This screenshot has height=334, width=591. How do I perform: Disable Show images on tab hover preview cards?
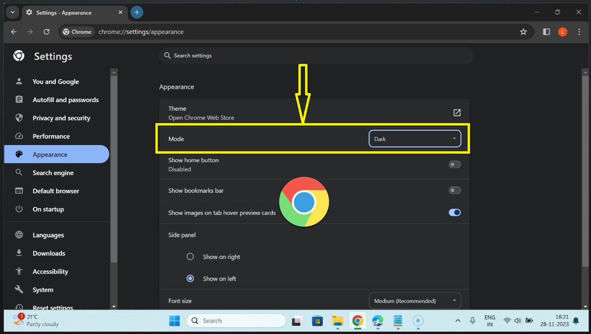pyautogui.click(x=454, y=212)
